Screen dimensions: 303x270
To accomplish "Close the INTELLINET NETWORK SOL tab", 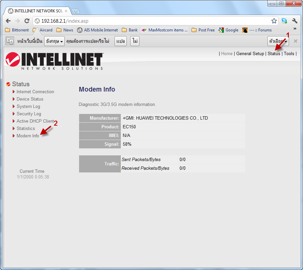I will point(66,11).
